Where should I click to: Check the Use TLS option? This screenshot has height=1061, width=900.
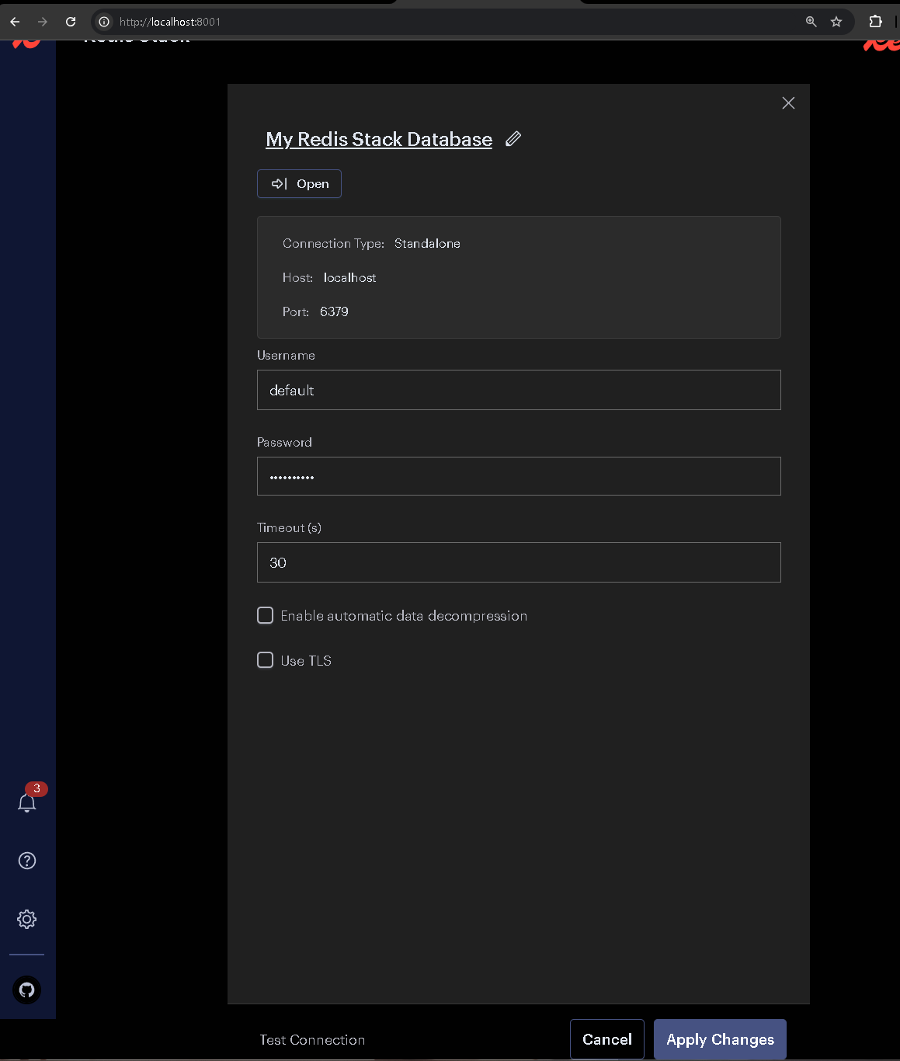pos(266,660)
